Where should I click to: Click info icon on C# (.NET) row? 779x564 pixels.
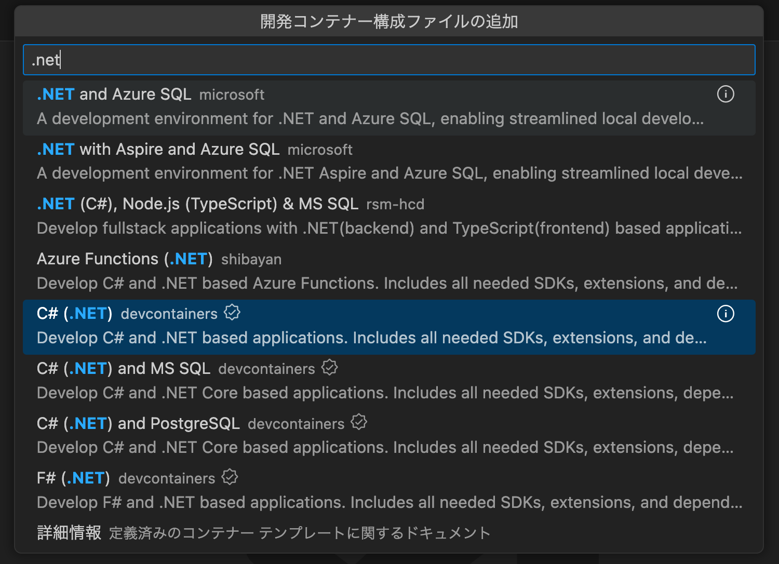726,314
